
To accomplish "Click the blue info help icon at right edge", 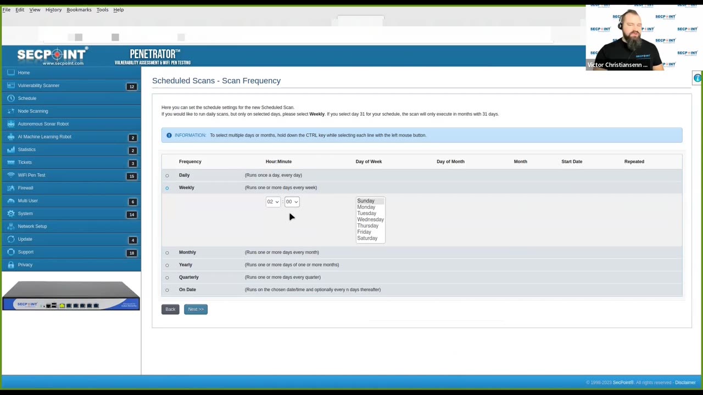I will pos(698,78).
